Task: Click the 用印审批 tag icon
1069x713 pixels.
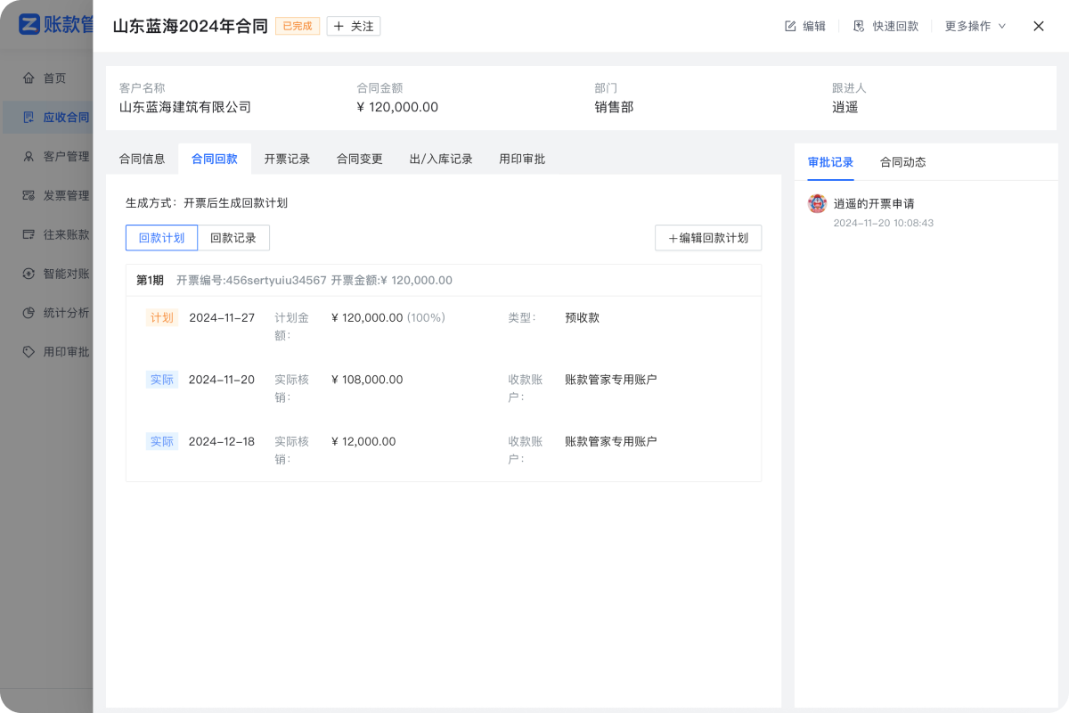Action: (29, 352)
